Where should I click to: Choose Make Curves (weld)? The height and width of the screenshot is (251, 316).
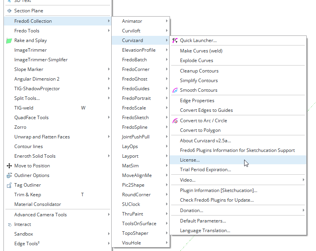point(238,51)
